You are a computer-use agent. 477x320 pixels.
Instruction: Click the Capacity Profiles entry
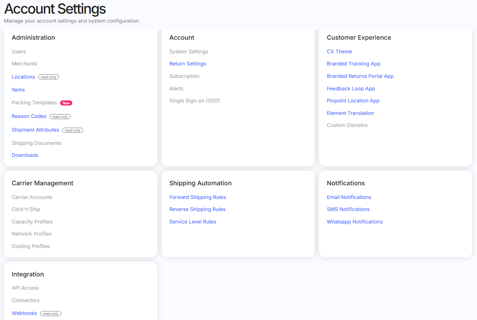click(x=32, y=222)
